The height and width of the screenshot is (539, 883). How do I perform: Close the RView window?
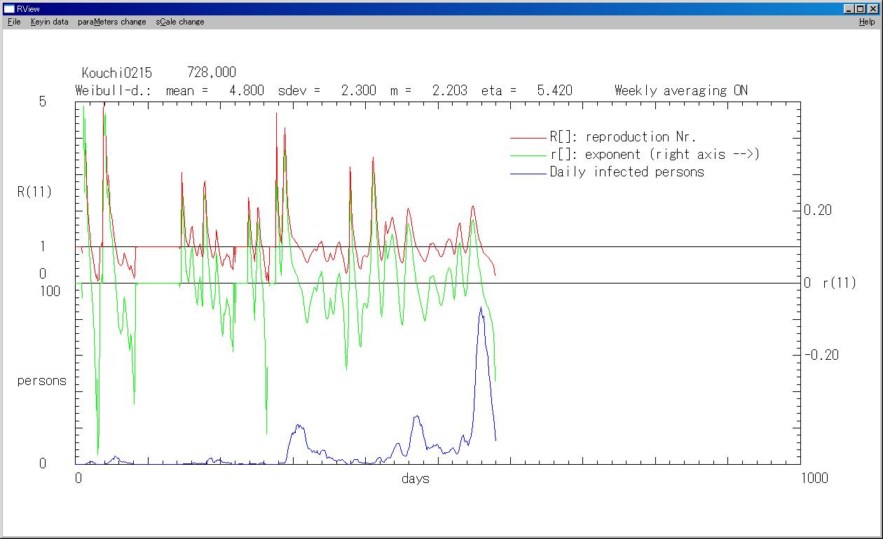[872, 8]
